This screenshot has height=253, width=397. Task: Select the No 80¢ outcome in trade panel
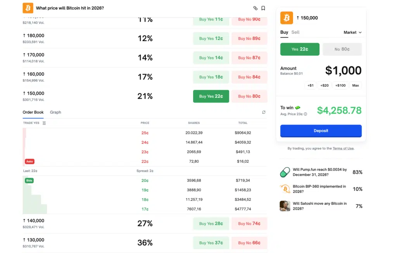pyautogui.click(x=342, y=49)
